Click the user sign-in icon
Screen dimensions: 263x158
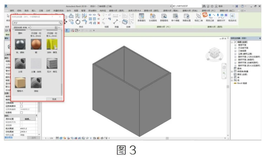pos(216,6)
